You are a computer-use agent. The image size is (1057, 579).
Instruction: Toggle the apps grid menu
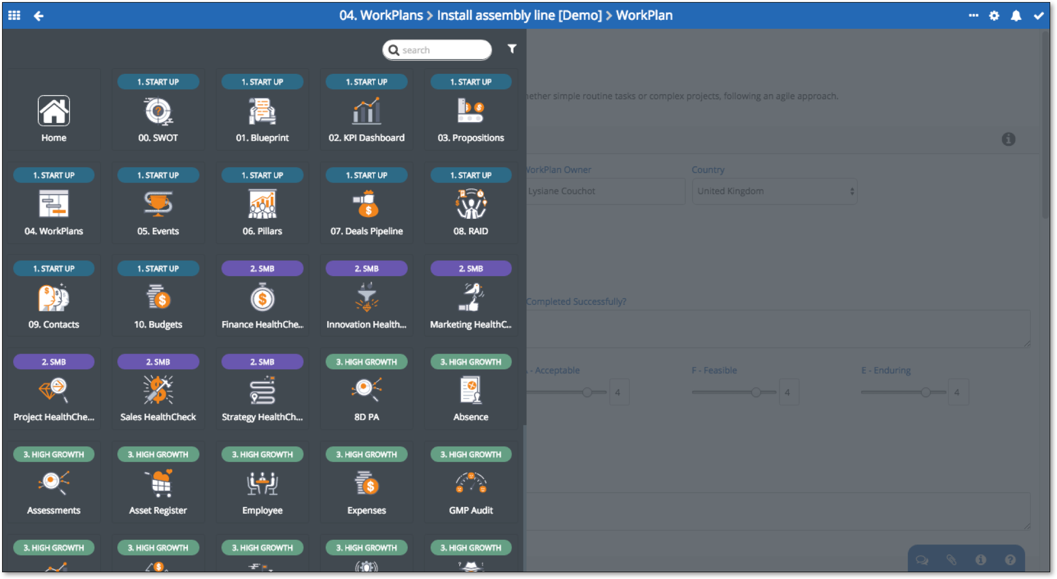point(15,16)
